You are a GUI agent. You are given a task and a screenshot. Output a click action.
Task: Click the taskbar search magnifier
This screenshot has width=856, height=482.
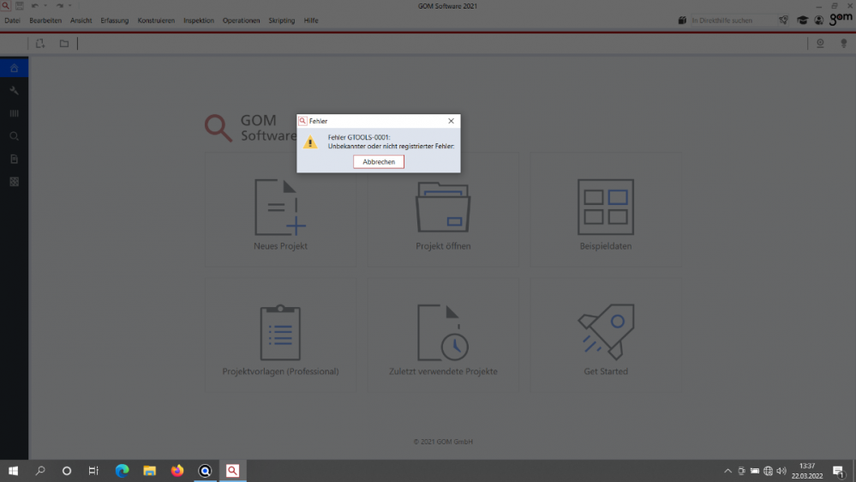coord(40,471)
